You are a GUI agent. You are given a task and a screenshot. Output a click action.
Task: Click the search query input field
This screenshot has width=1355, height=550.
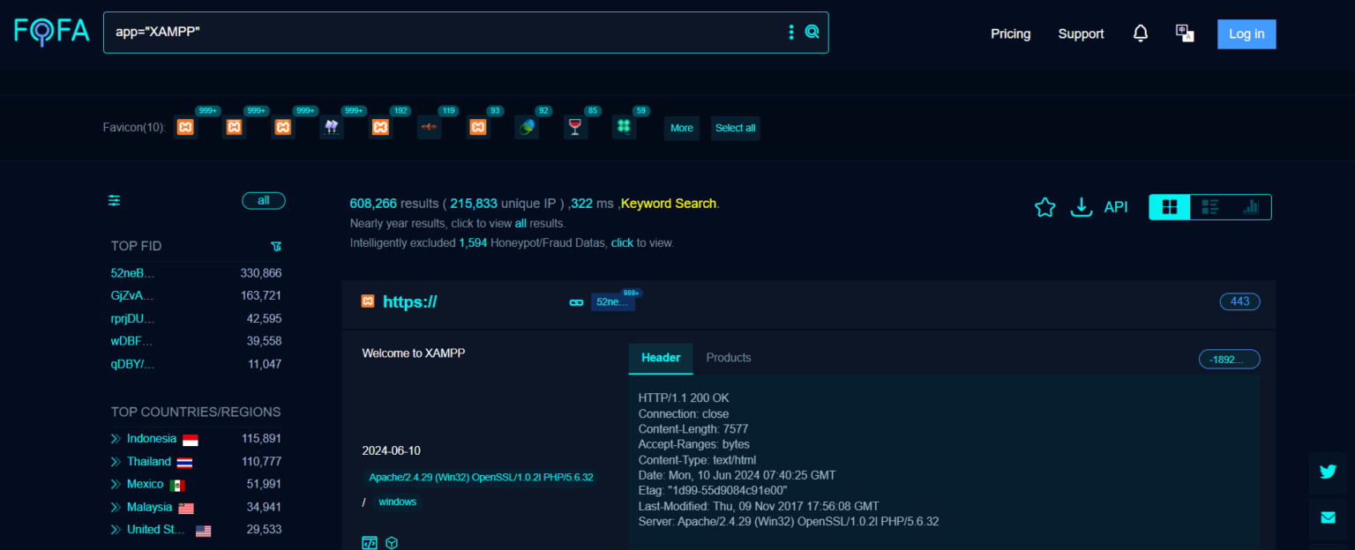pos(441,33)
